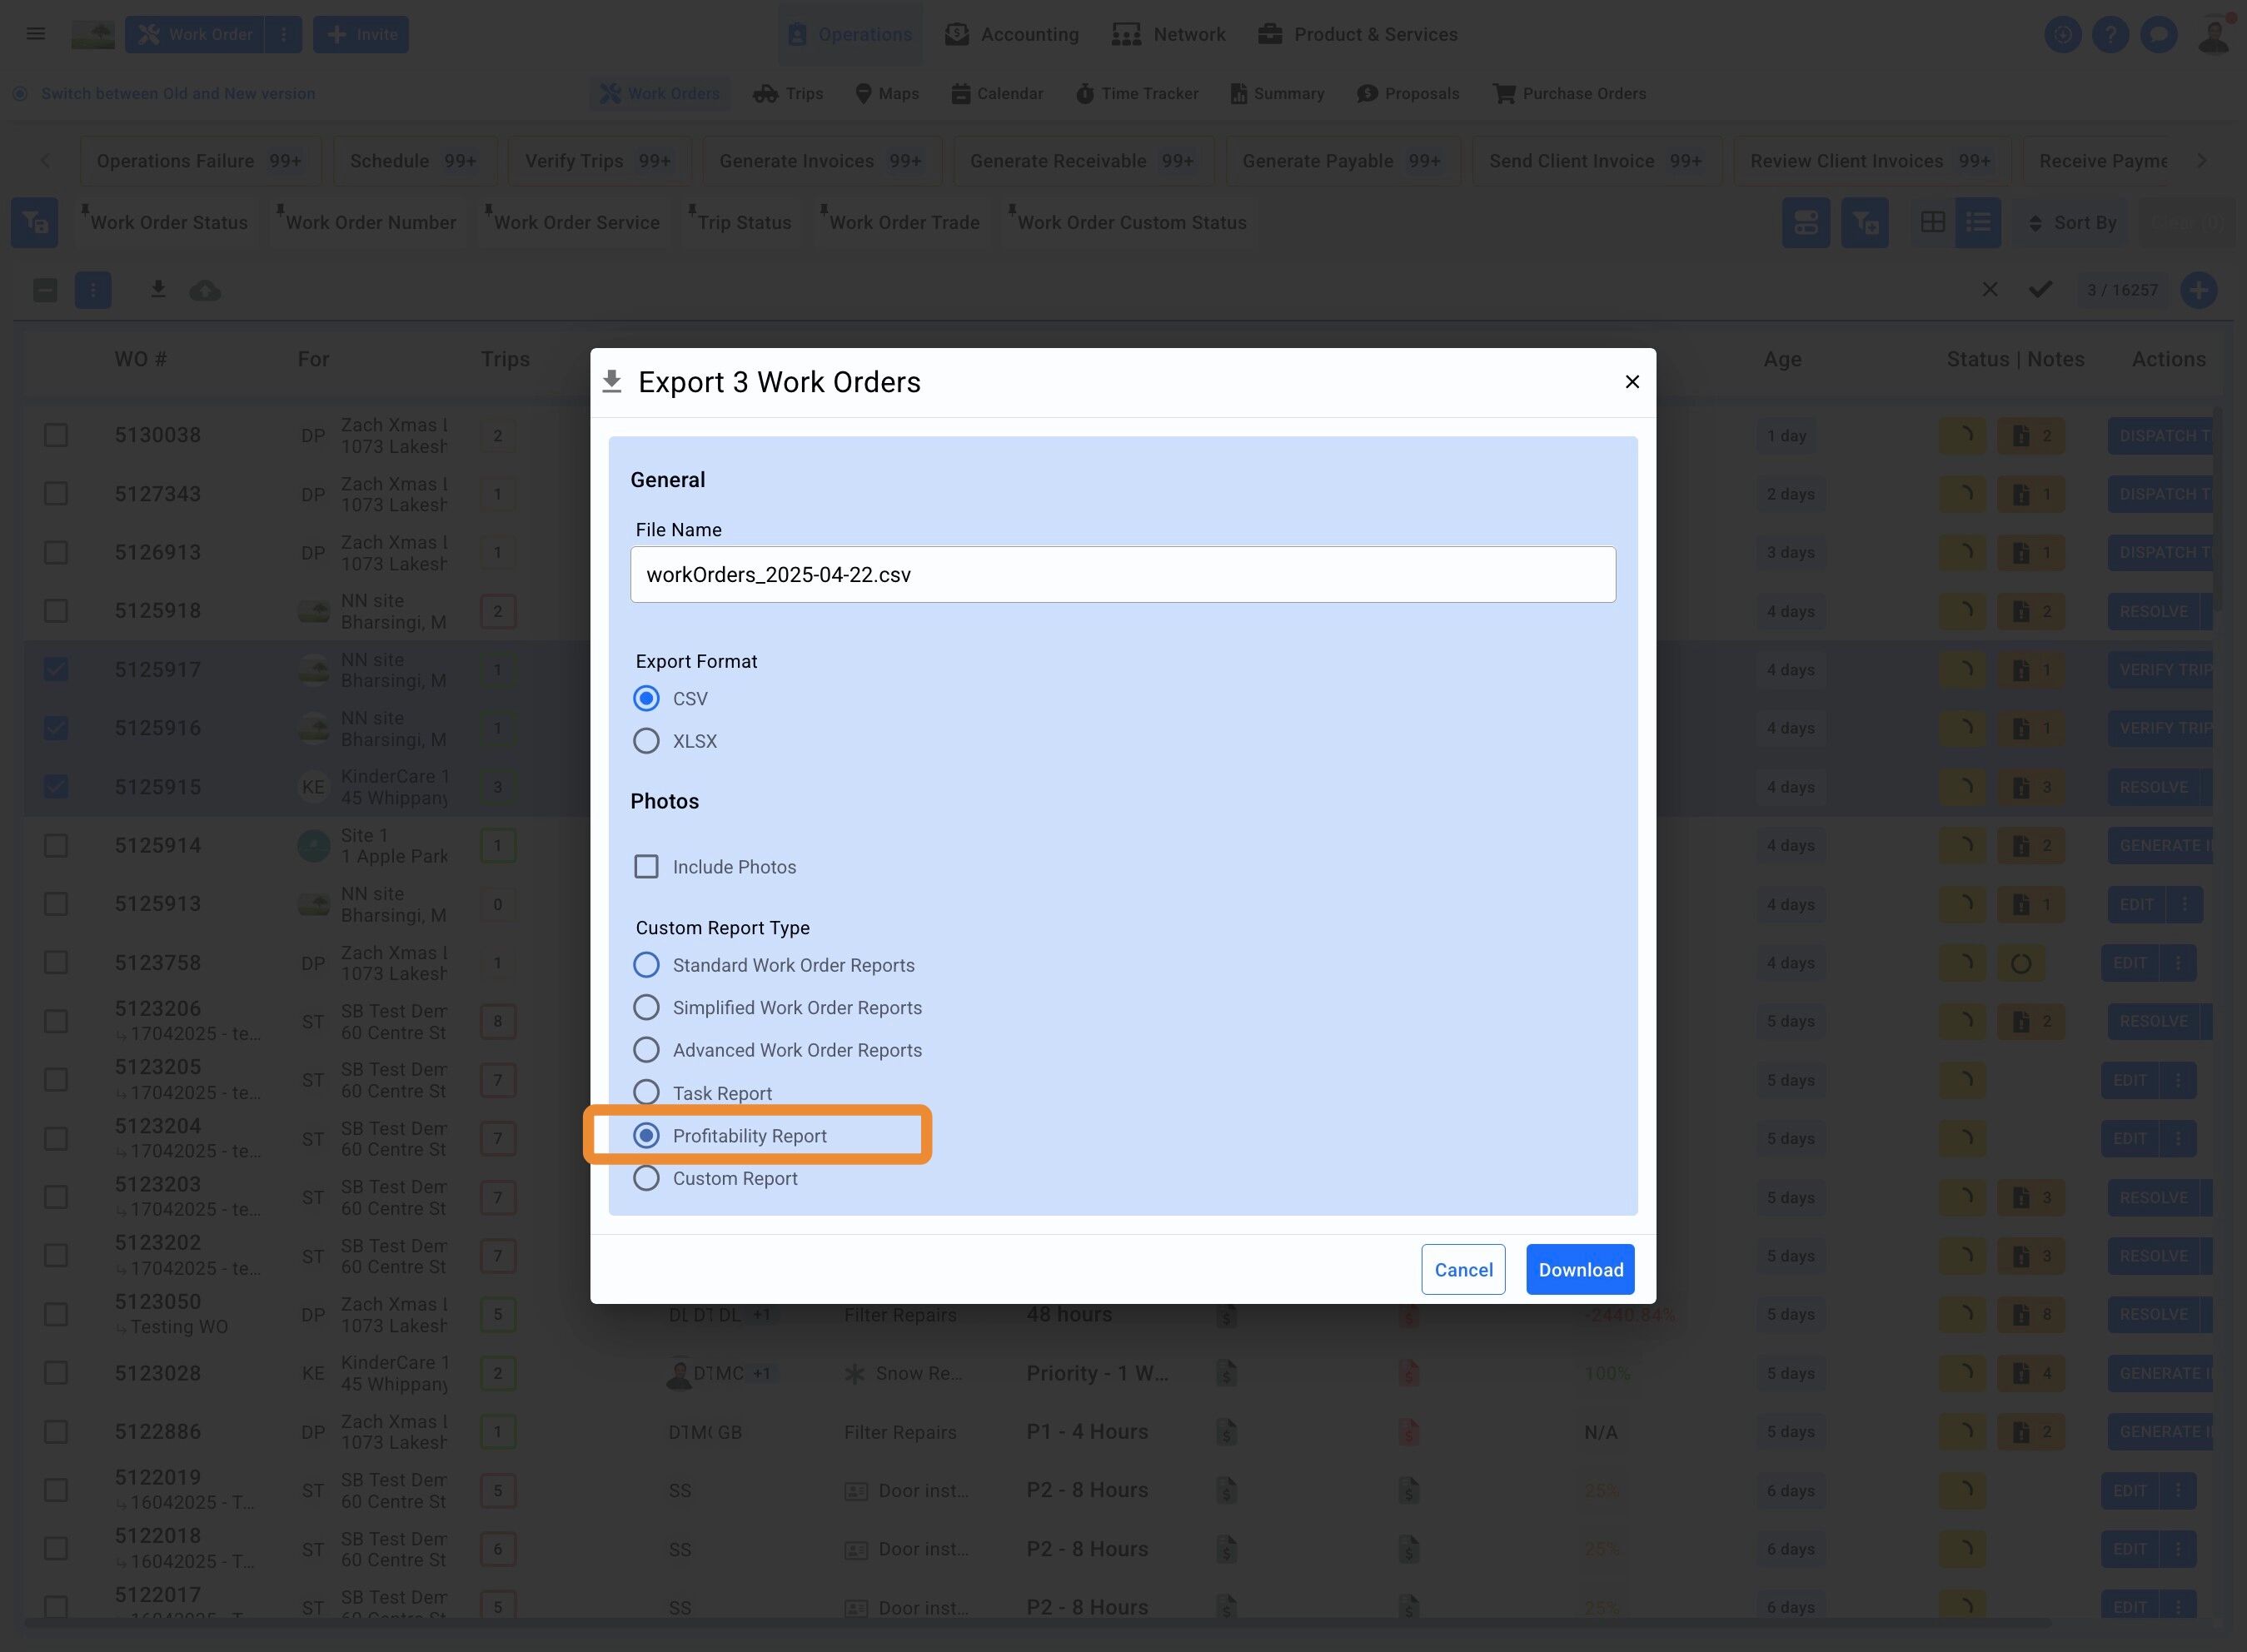Open the chat messages icon
2247x1652 pixels.
pyautogui.click(x=2158, y=35)
